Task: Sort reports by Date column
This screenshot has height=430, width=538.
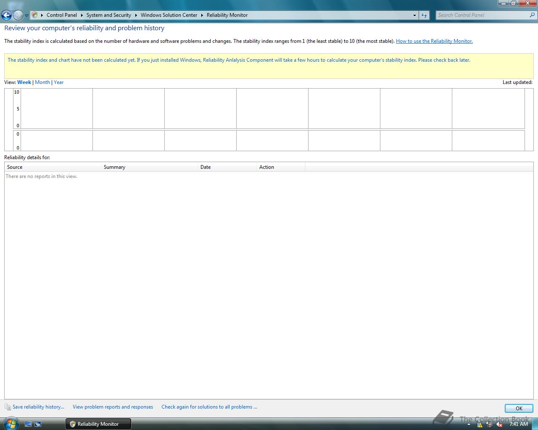Action: tap(227, 167)
